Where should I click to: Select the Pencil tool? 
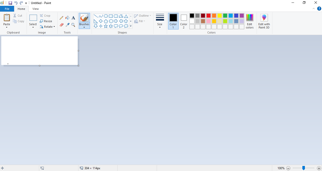point(61,18)
